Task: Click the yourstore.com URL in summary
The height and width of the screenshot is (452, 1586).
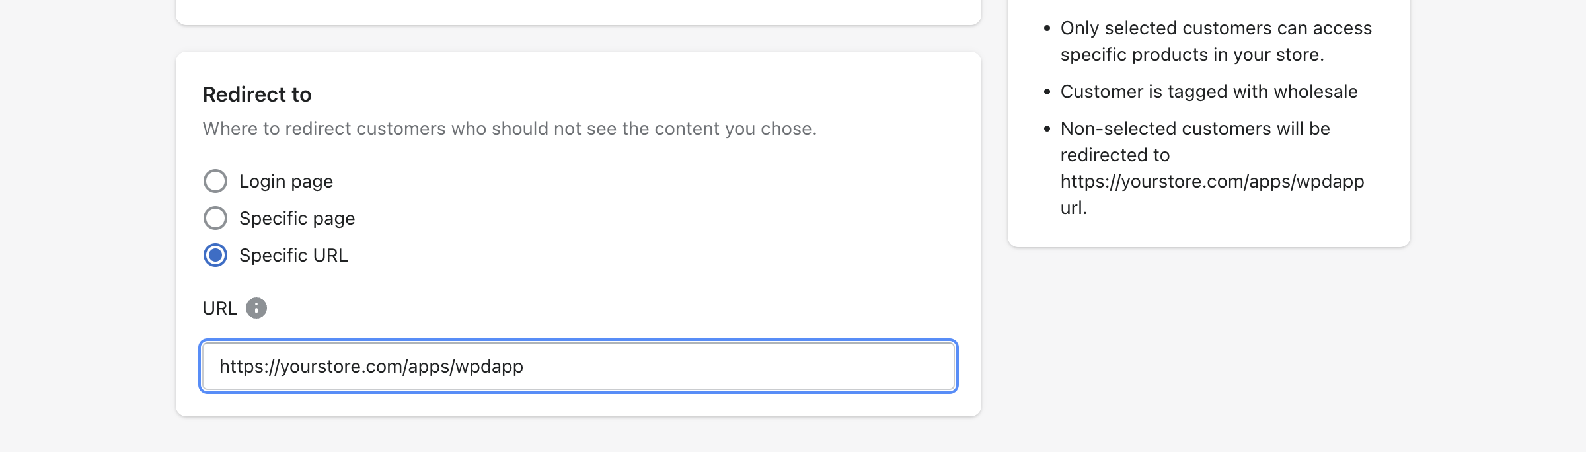Action: (x=1212, y=181)
